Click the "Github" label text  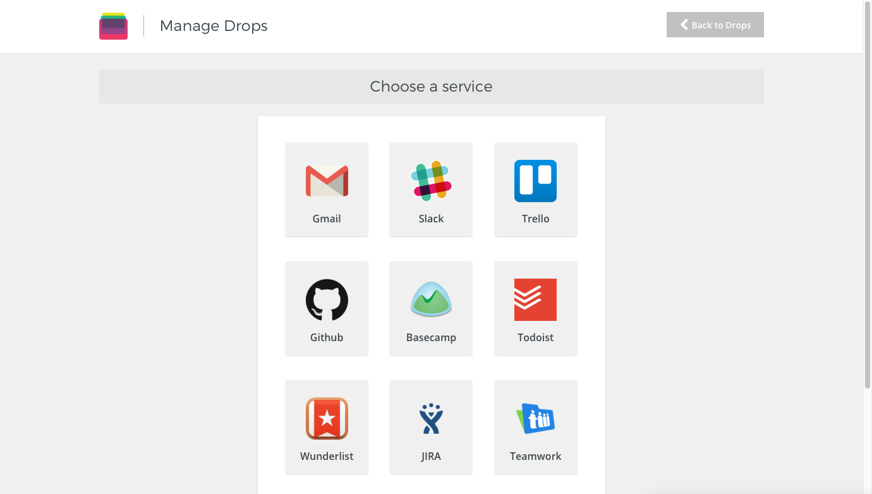click(x=327, y=337)
